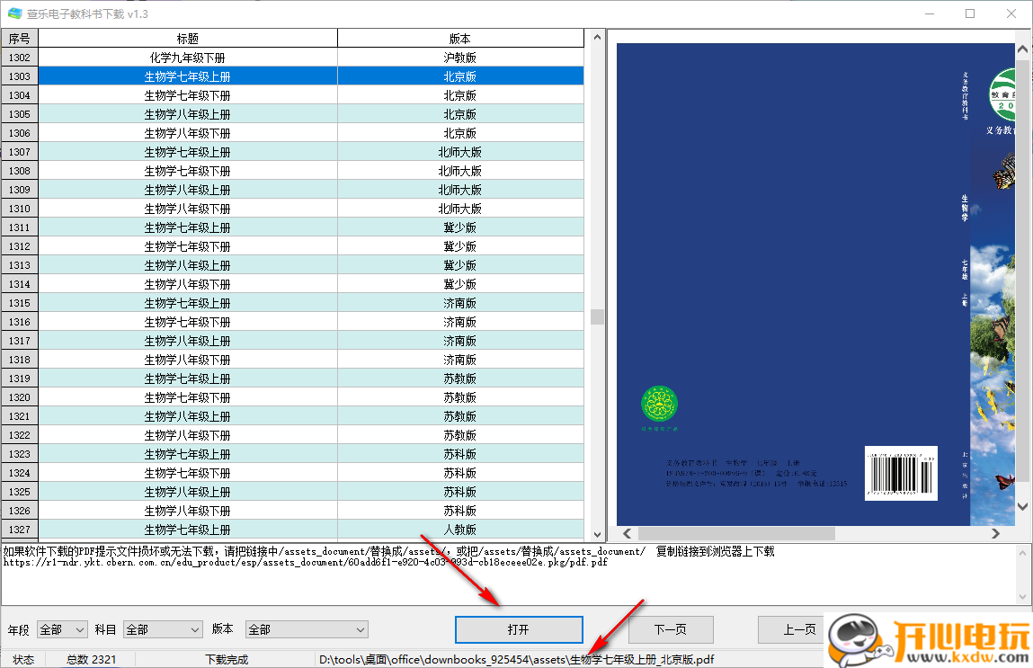Image resolution: width=1033 pixels, height=668 pixels.
Task: Select row 1315 生物学七年级上册
Action: point(292,304)
